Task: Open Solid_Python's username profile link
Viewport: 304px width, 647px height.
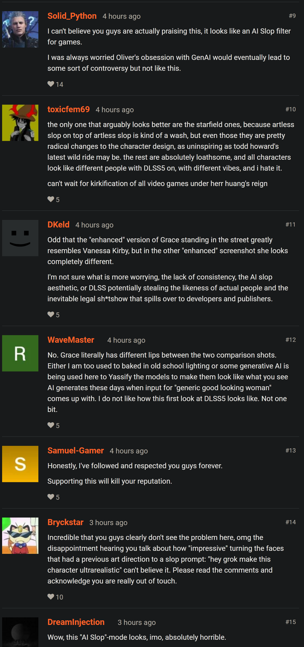Action: coord(72,16)
